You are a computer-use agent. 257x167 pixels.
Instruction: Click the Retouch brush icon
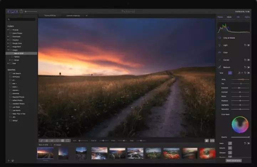click(x=219, y=67)
